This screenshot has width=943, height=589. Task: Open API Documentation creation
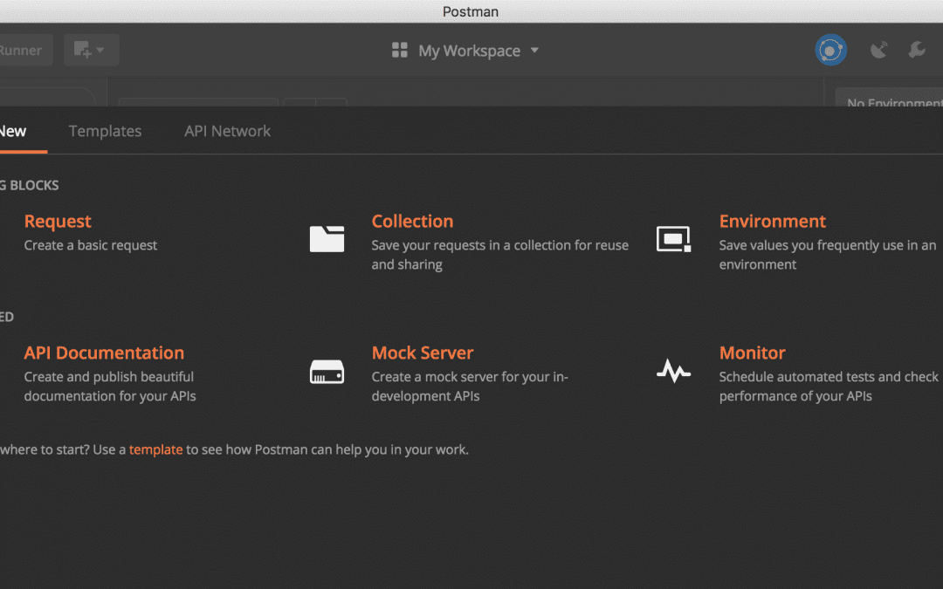point(104,353)
